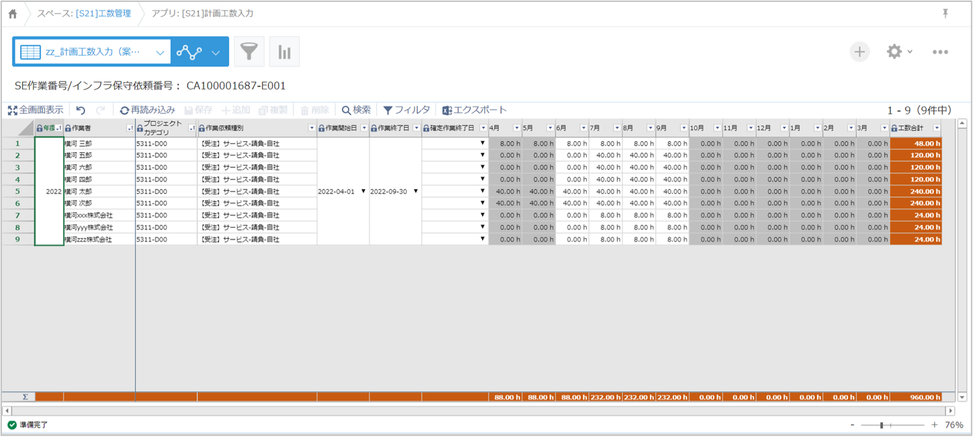Screen dimensions: 976x439
Task: Open the bar chart aggregate icon
Action: click(284, 52)
